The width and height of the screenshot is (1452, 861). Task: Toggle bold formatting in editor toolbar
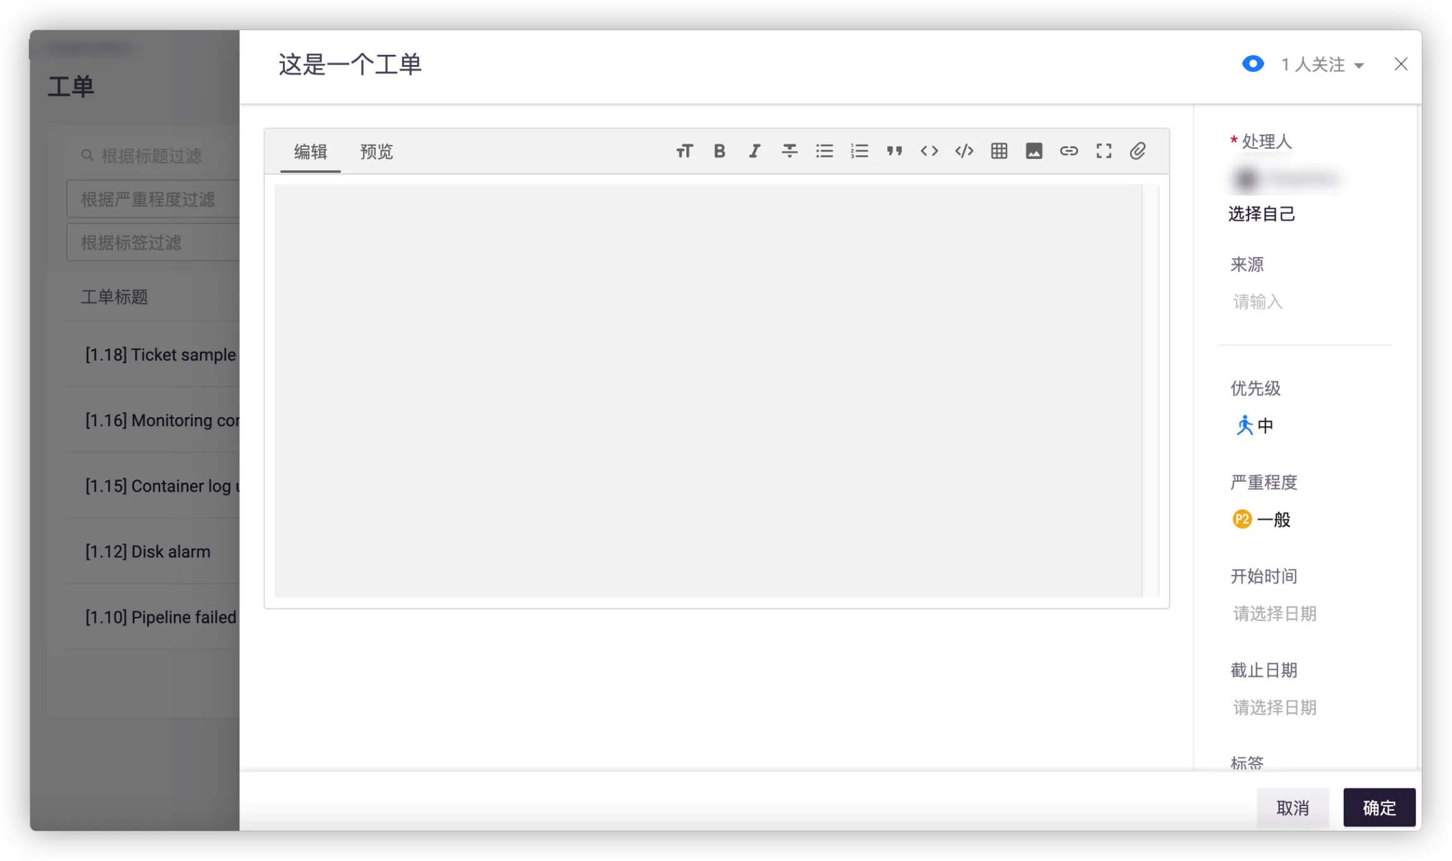(719, 151)
